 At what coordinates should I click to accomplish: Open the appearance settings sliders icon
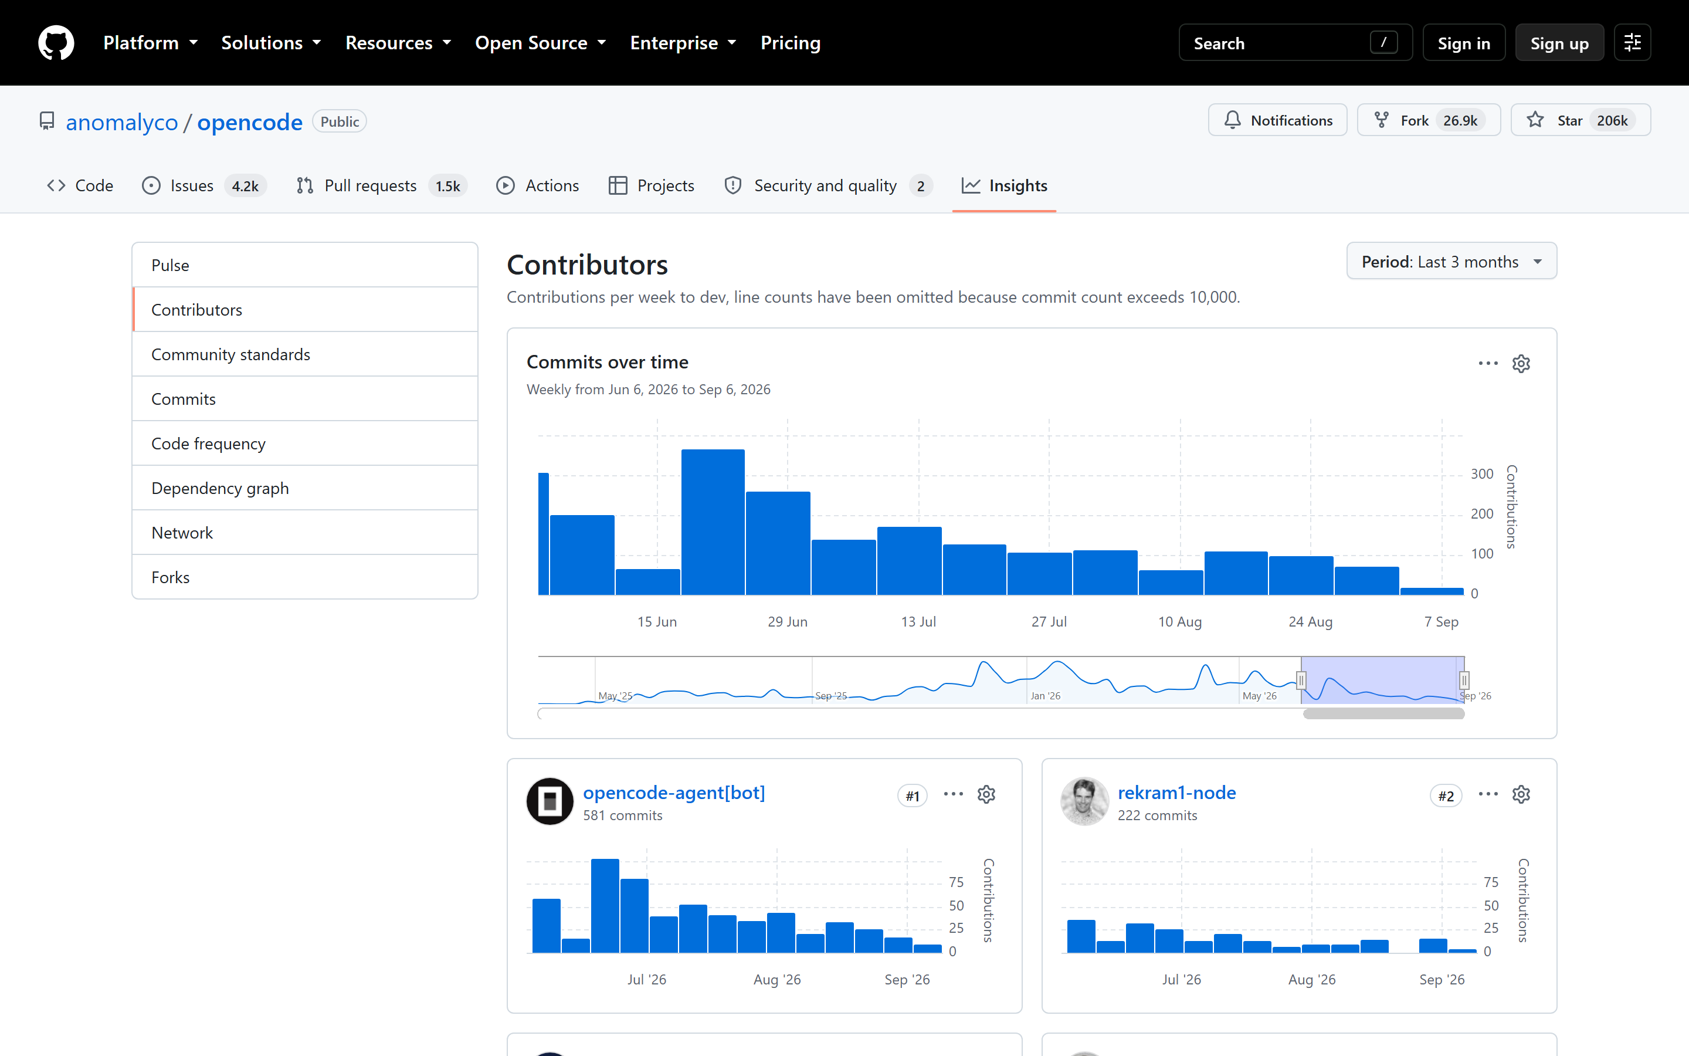(1632, 43)
